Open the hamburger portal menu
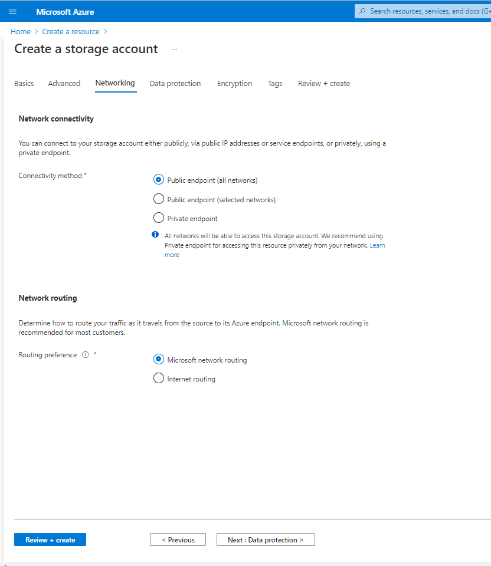491x566 pixels. (13, 11)
